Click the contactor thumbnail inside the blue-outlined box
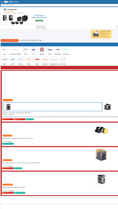 tap(8, 107)
